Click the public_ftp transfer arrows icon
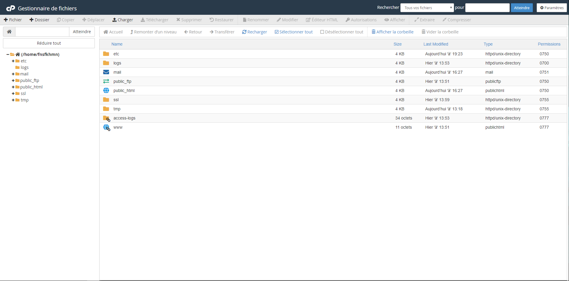Viewport: 569px width, 281px height. pos(106,81)
